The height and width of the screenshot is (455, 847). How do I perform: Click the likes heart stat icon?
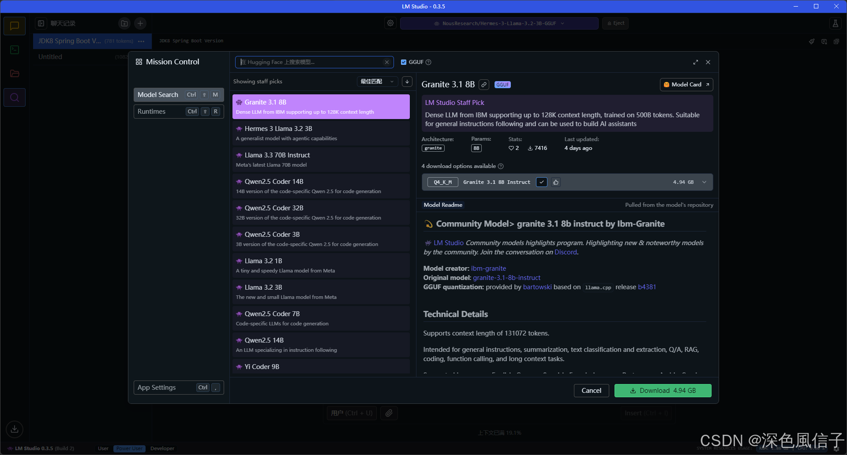coord(511,148)
